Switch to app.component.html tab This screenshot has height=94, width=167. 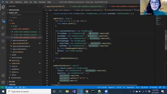click(55, 6)
